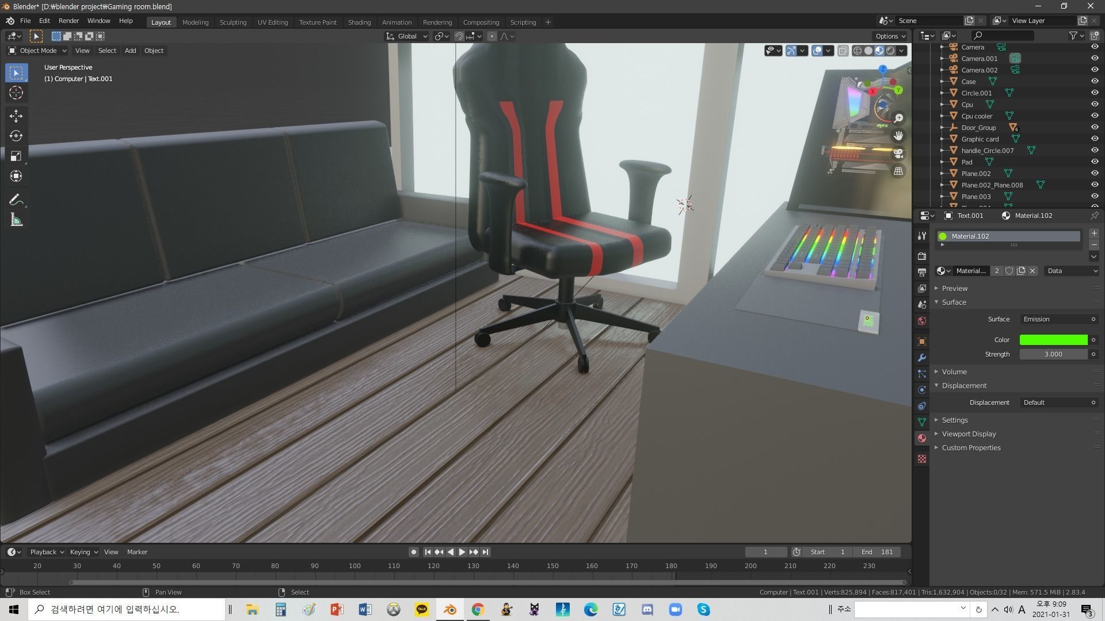
Task: Hide Graphic card in the outliner
Action: (1095, 139)
